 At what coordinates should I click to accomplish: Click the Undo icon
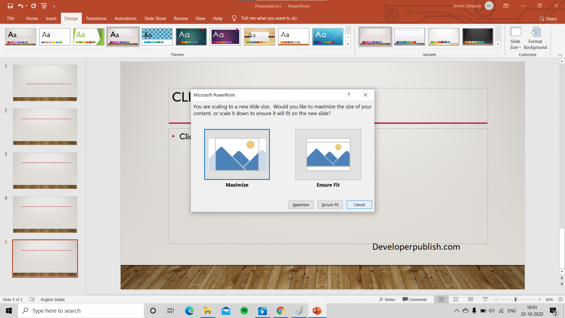click(20, 6)
